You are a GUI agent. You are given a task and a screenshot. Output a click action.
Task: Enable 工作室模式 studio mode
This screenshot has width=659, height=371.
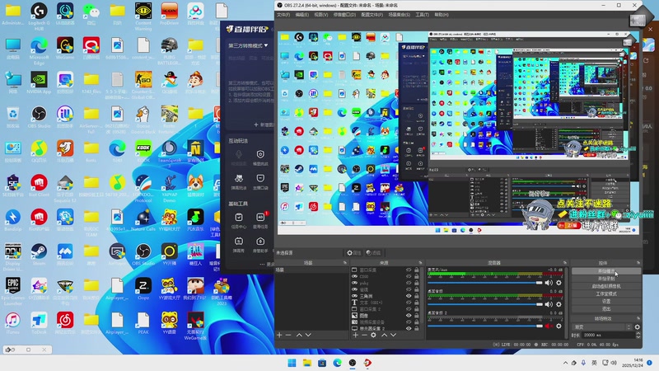point(606,294)
